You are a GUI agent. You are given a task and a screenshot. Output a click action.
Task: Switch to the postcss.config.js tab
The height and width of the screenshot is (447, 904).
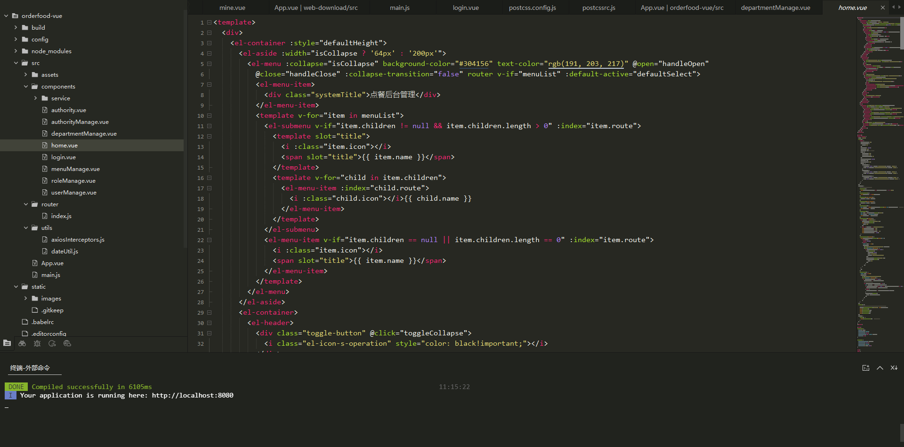[533, 8]
